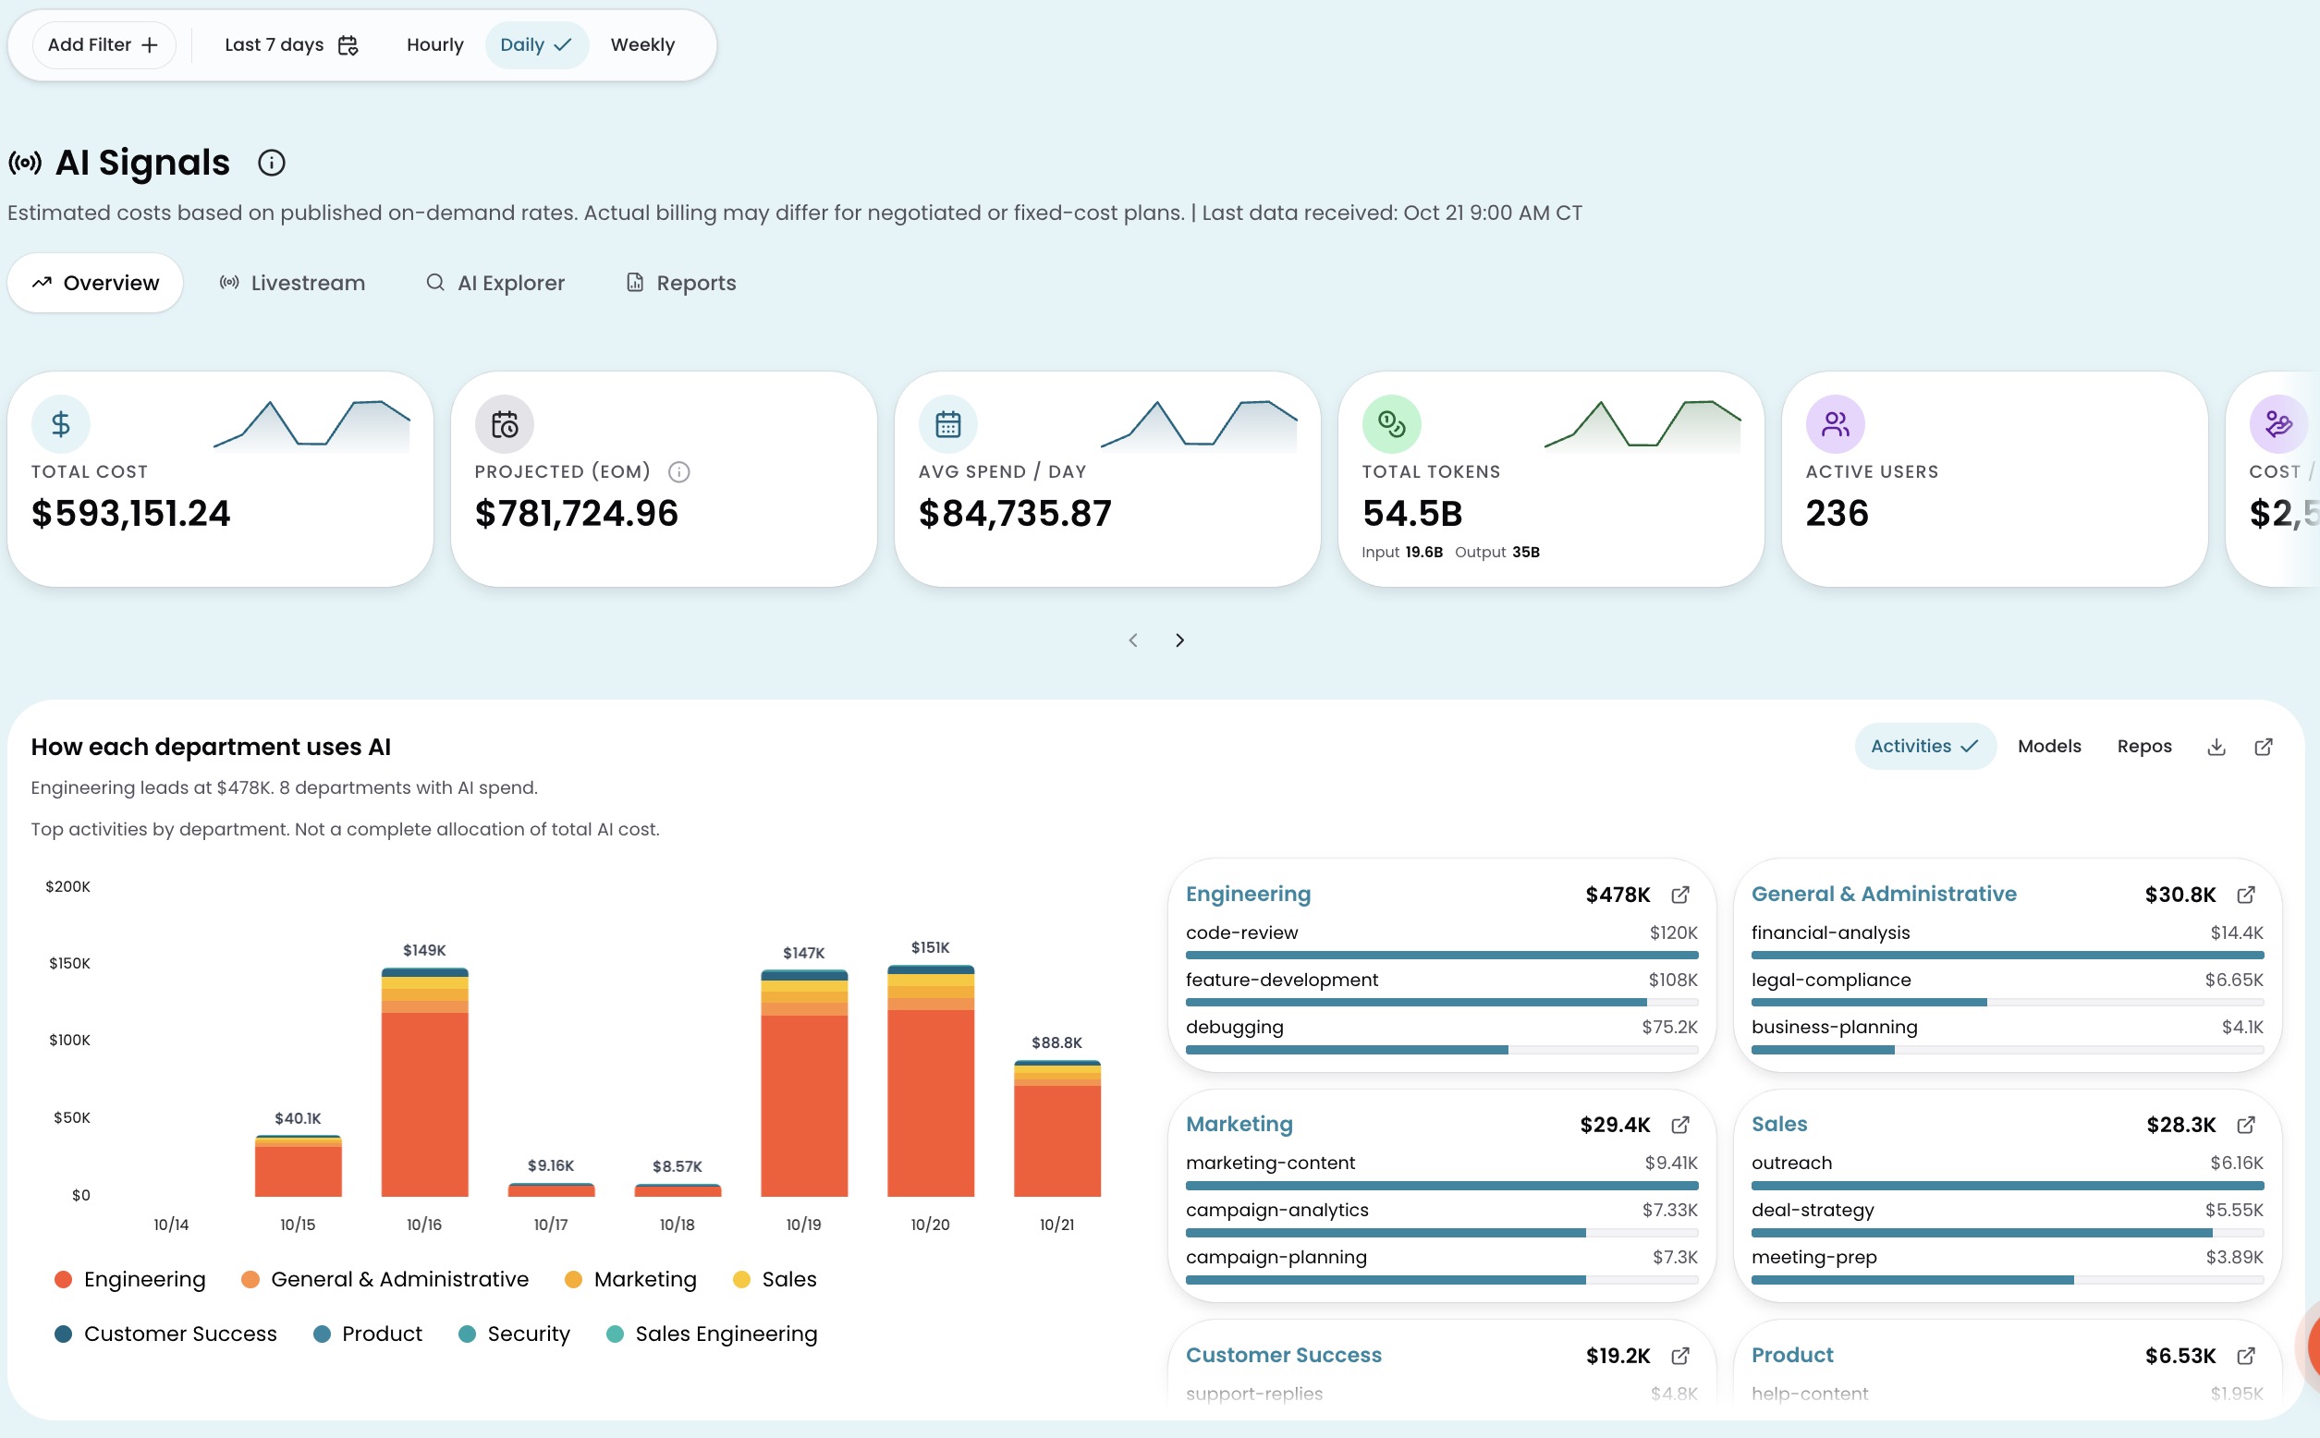Open the Livestream tab
Screen dimensions: 2320x1438
(x=292, y=283)
